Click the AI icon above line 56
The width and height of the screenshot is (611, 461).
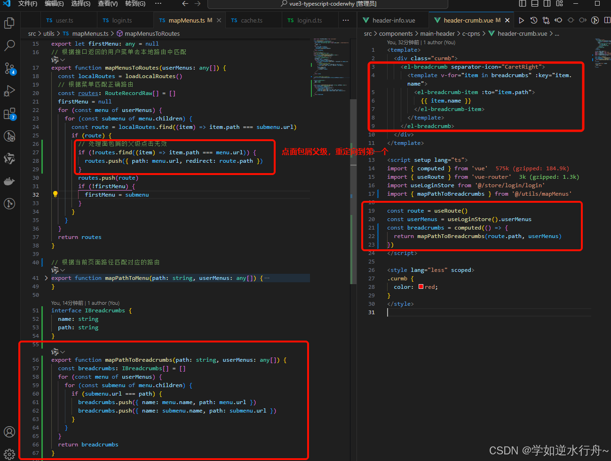(55, 351)
